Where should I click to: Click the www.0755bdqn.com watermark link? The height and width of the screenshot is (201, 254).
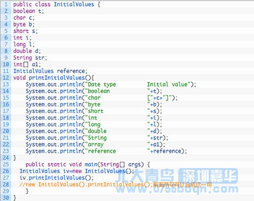[177, 189]
